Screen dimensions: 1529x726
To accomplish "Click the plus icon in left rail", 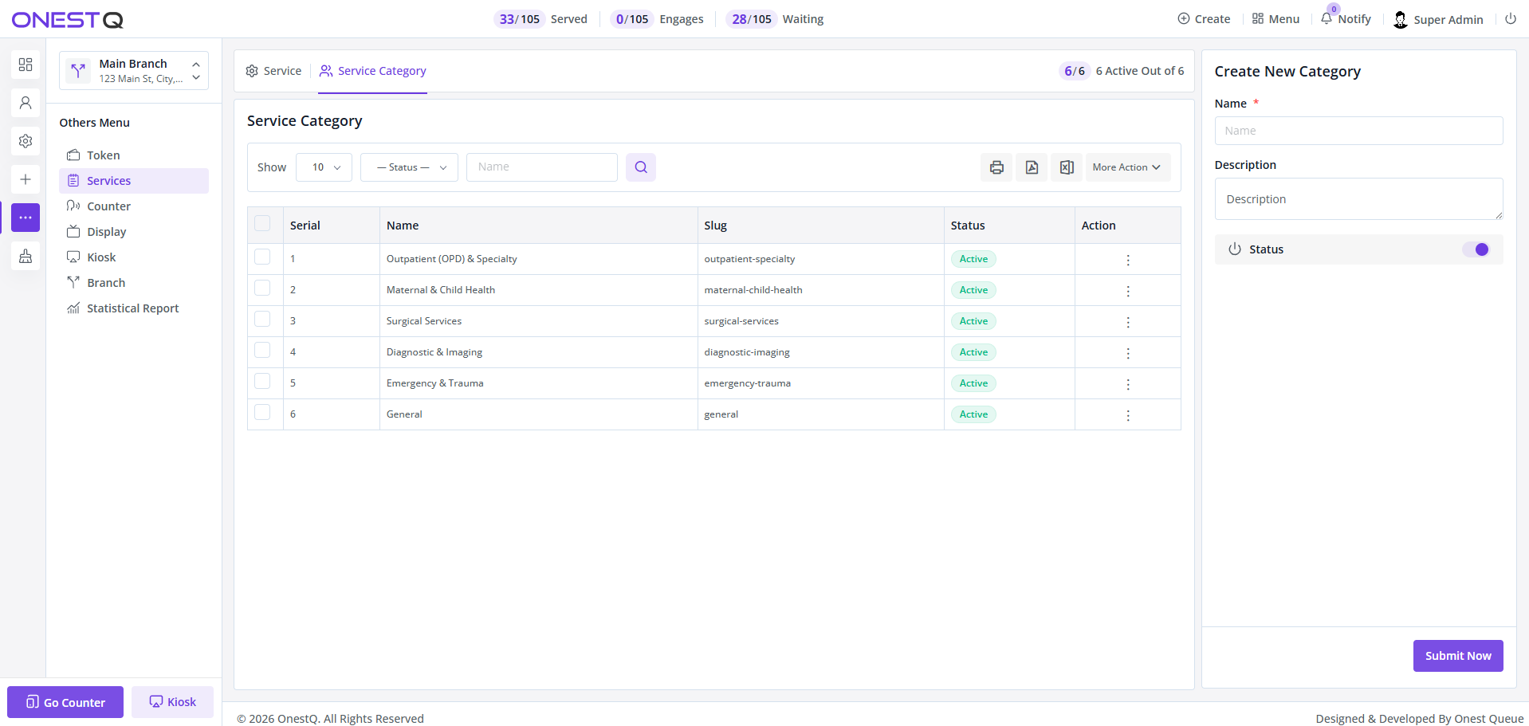I will (x=26, y=179).
